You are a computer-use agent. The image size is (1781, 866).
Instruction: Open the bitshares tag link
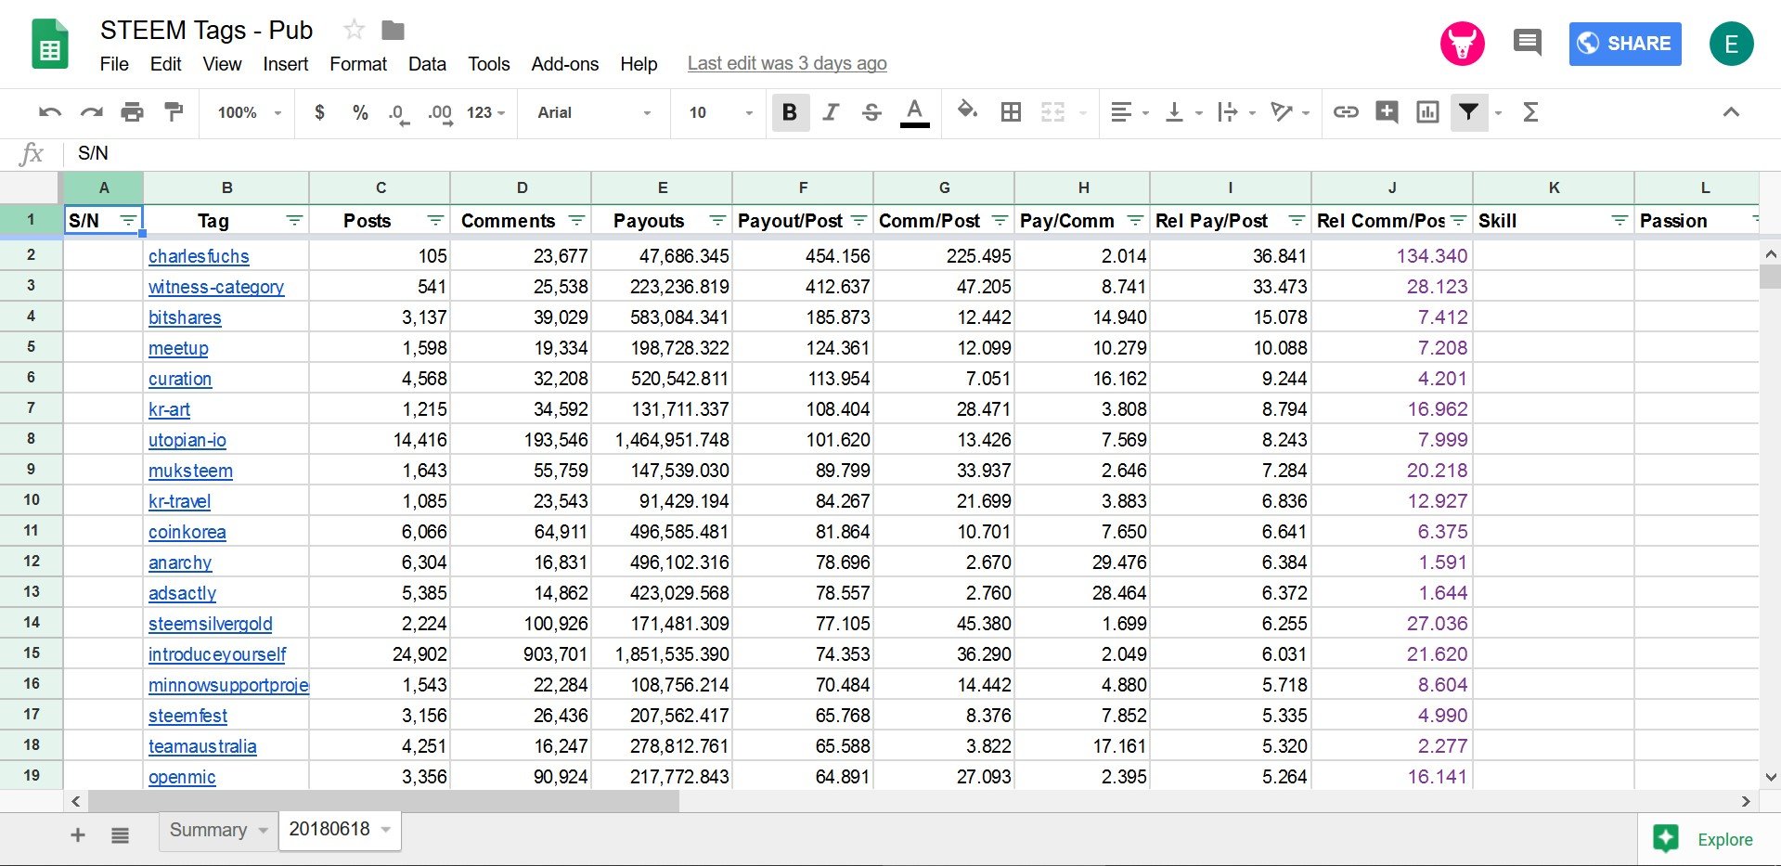185,317
